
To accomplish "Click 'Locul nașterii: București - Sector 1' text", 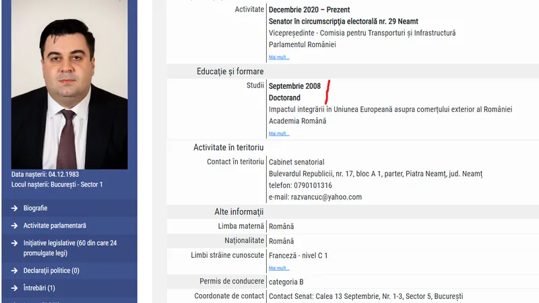I will (x=57, y=184).
